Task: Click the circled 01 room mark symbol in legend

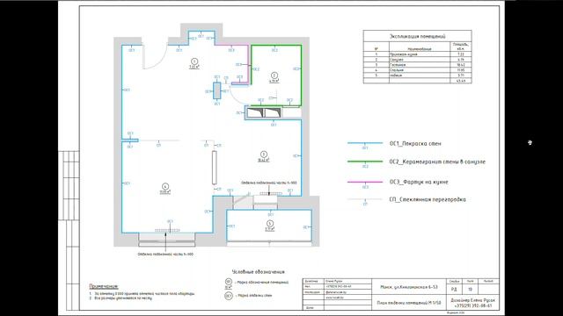Action: [x=229, y=283]
